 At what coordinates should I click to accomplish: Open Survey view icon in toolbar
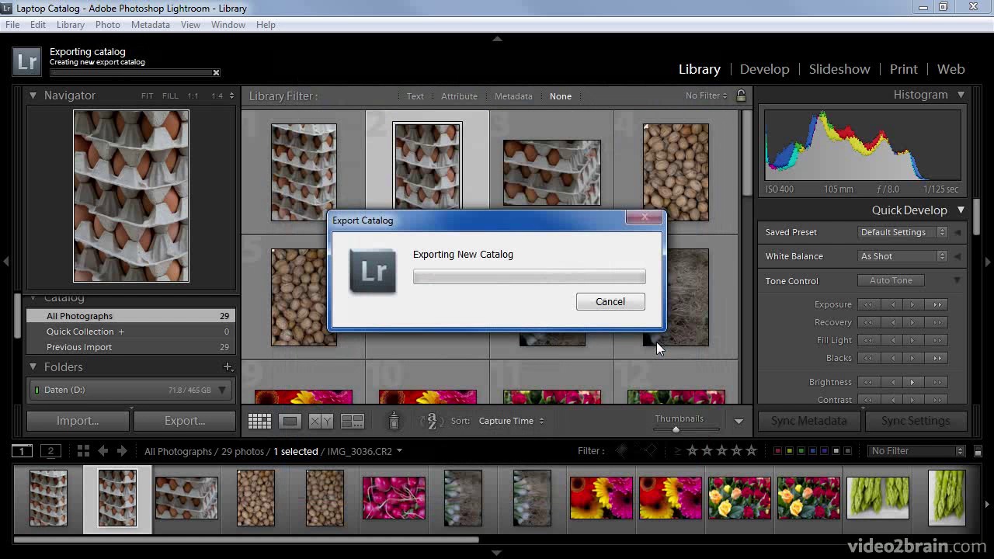353,421
